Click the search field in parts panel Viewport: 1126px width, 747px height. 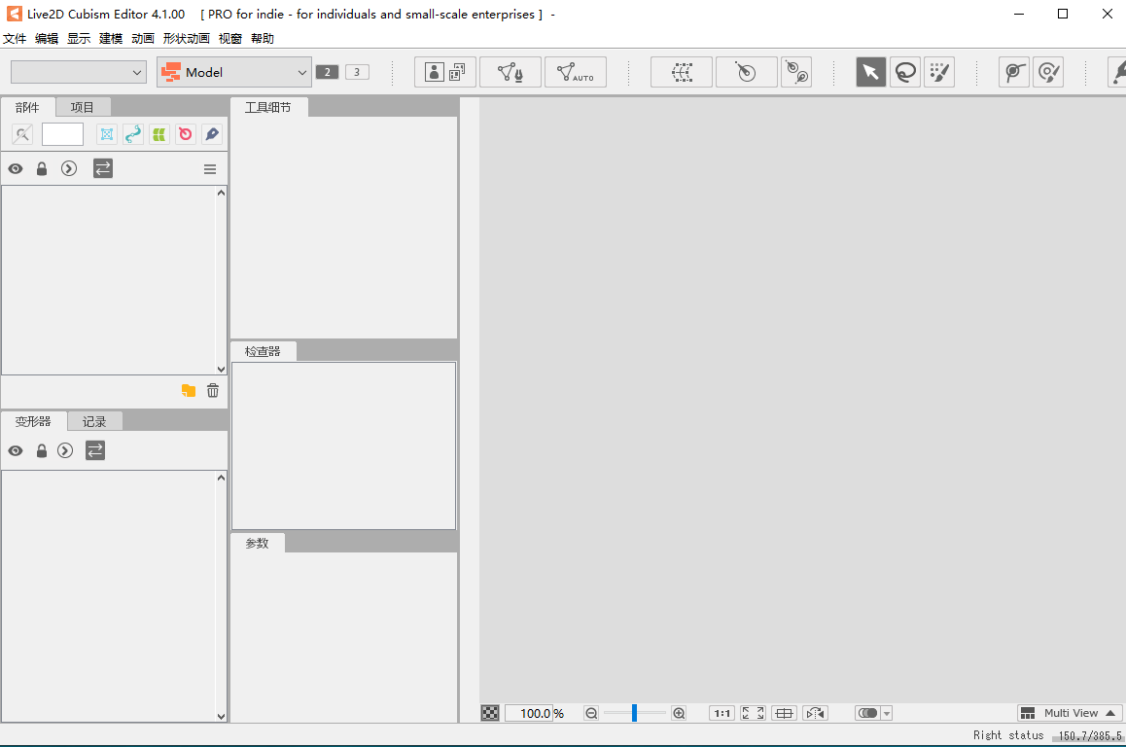tap(62, 134)
